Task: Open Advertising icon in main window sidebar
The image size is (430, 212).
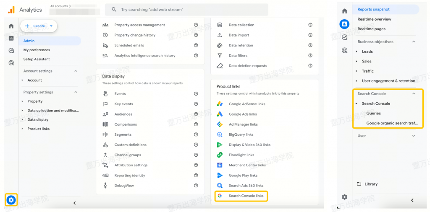Action: [11, 63]
